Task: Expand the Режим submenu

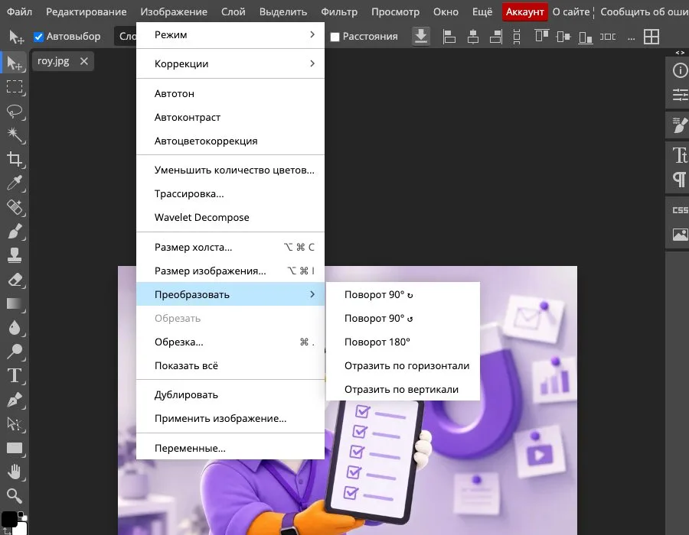Action: tap(230, 34)
